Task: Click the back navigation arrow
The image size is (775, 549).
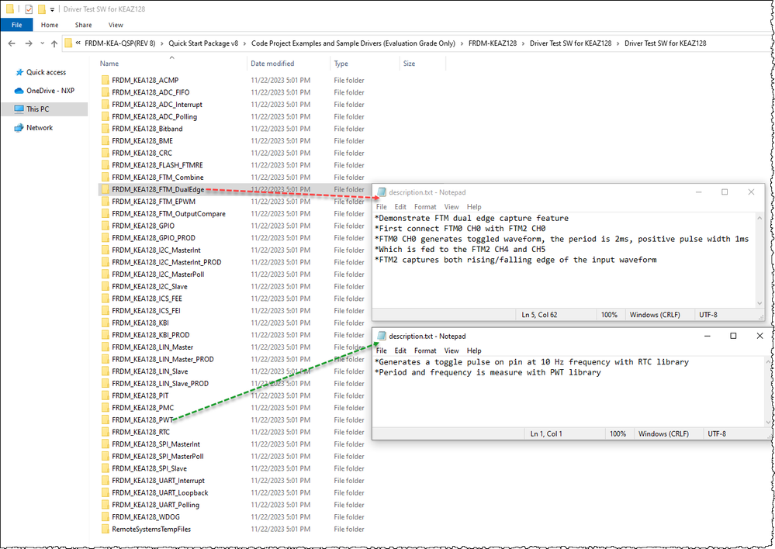Action: click(12, 43)
